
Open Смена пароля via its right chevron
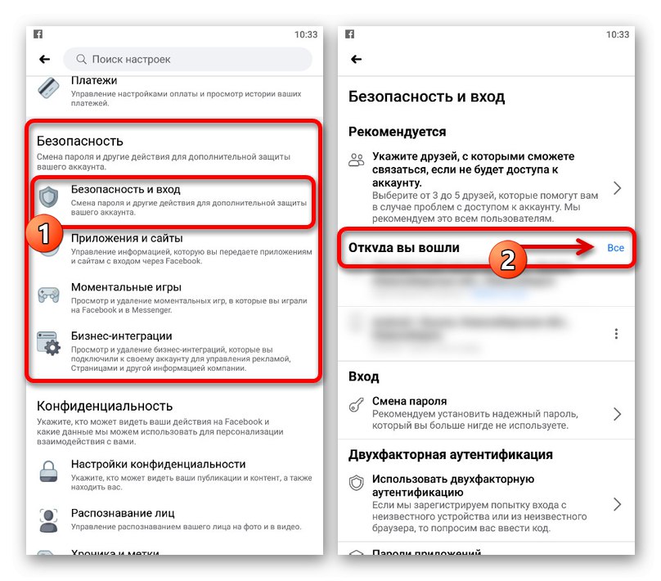point(617,414)
